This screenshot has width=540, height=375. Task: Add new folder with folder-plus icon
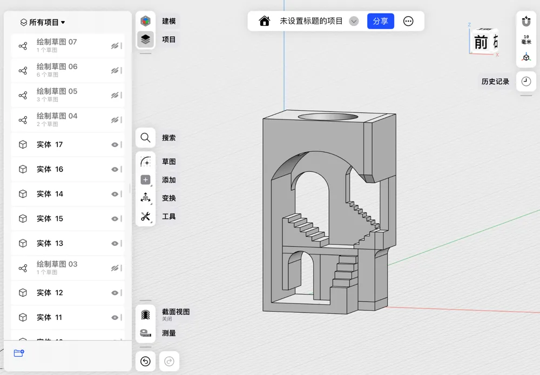[18, 353]
